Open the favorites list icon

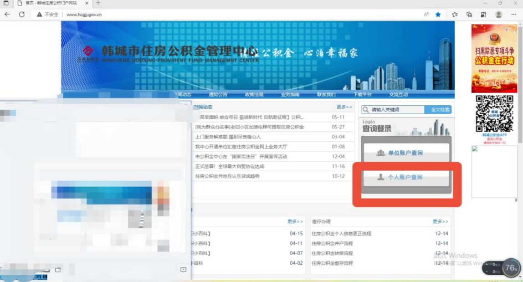click(x=455, y=14)
